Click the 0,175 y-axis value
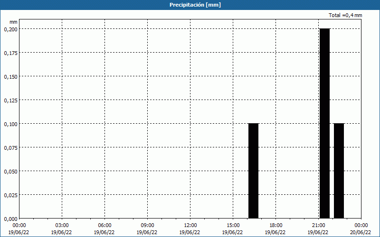 (10, 53)
